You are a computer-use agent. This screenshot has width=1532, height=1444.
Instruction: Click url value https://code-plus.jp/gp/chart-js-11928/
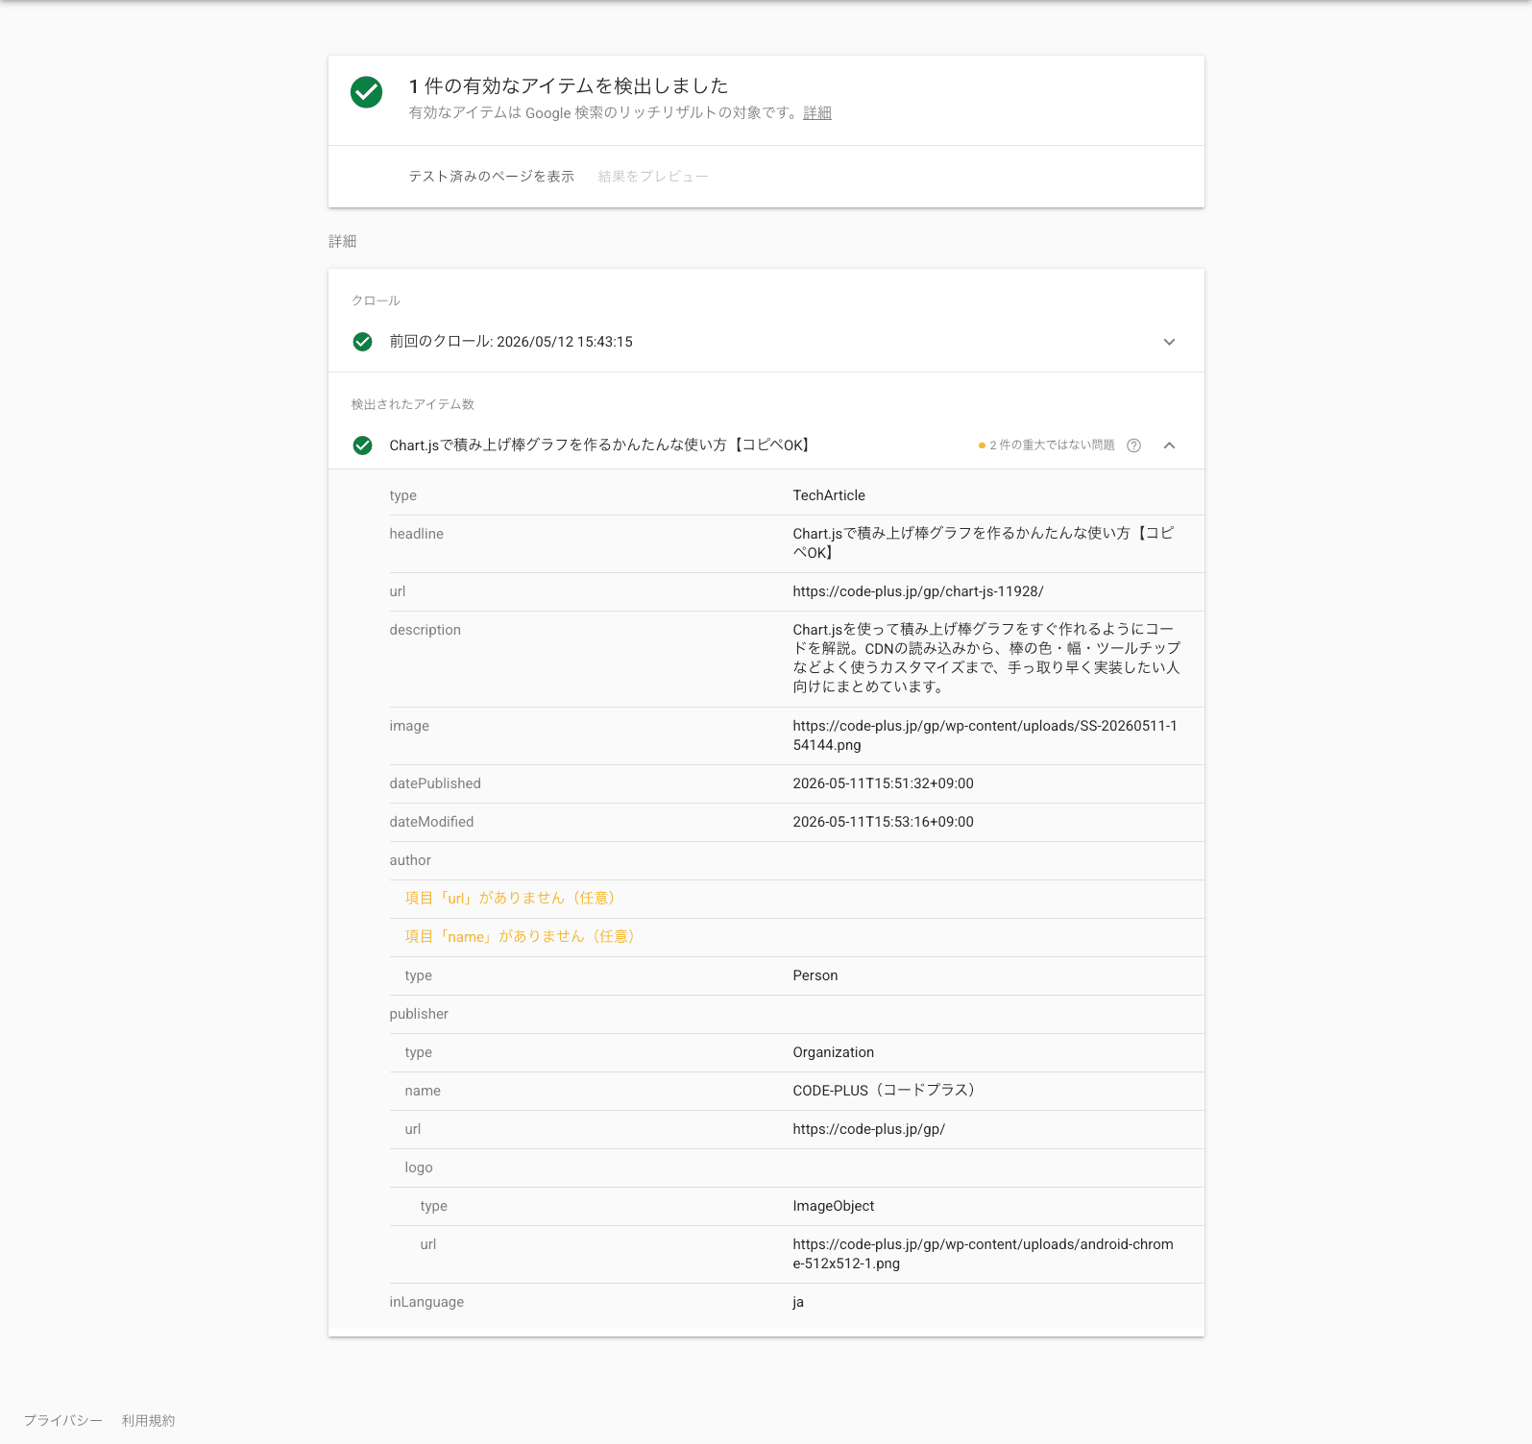click(x=918, y=591)
